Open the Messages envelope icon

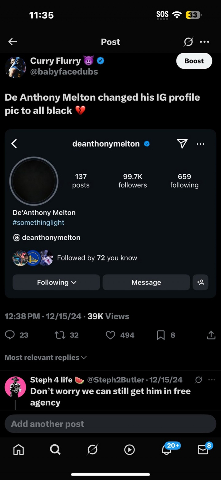[x=203, y=449]
